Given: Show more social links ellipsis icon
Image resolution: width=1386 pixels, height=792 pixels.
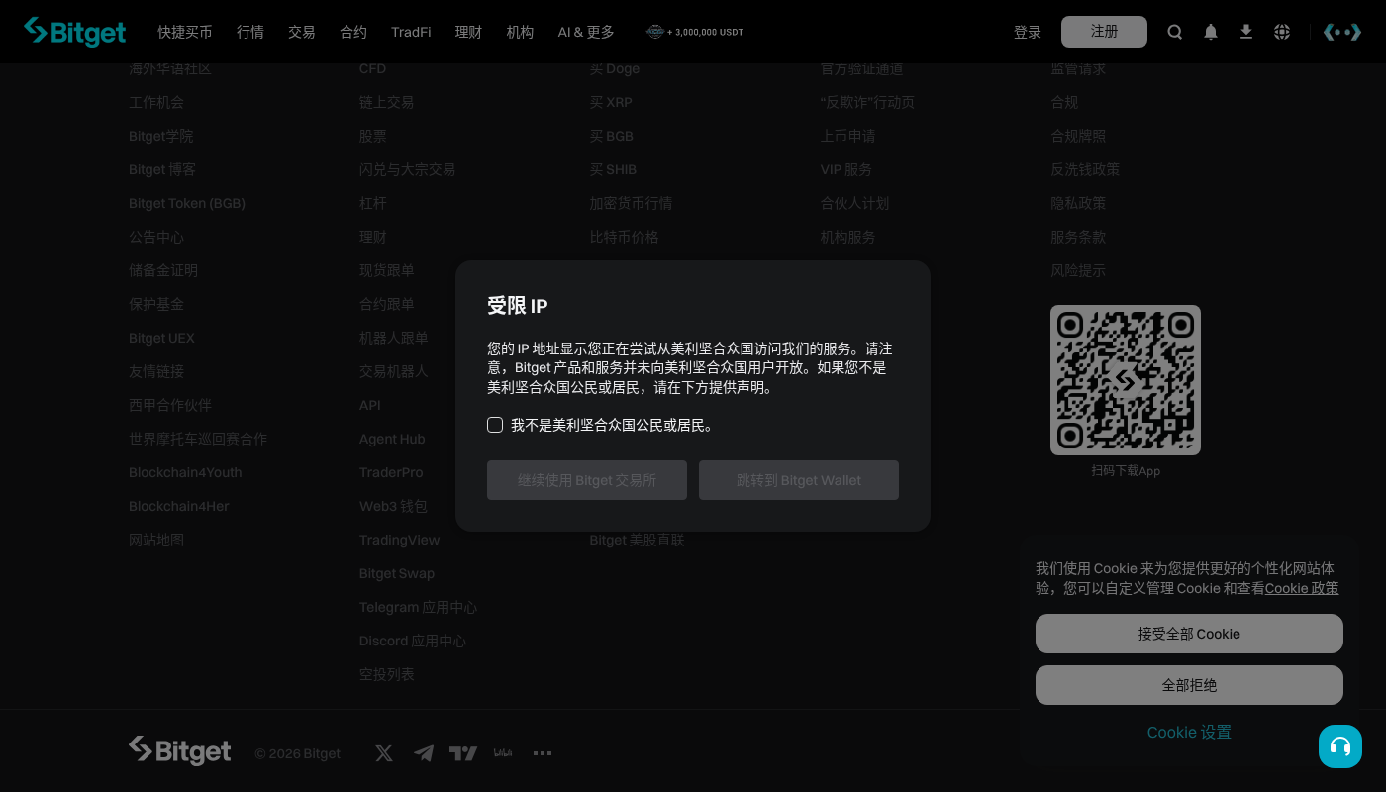Looking at the screenshot, I should 543,753.
